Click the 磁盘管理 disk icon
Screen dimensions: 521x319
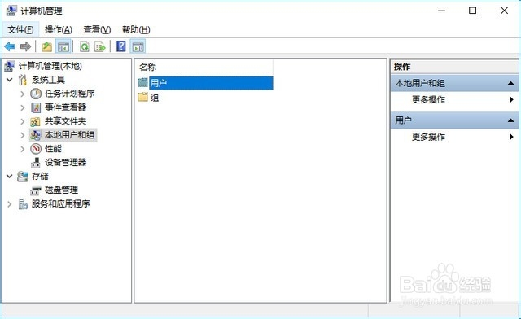pos(36,190)
